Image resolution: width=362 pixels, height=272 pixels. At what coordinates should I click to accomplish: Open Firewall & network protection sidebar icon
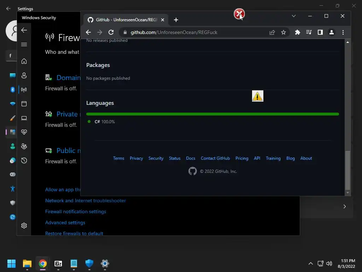pyautogui.click(x=24, y=90)
